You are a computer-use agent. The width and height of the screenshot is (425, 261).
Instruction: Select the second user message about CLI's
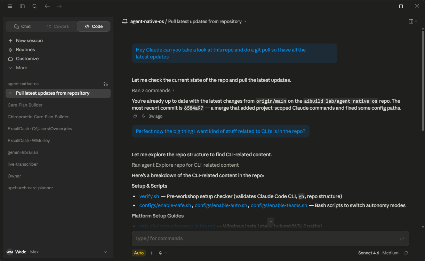point(220,131)
